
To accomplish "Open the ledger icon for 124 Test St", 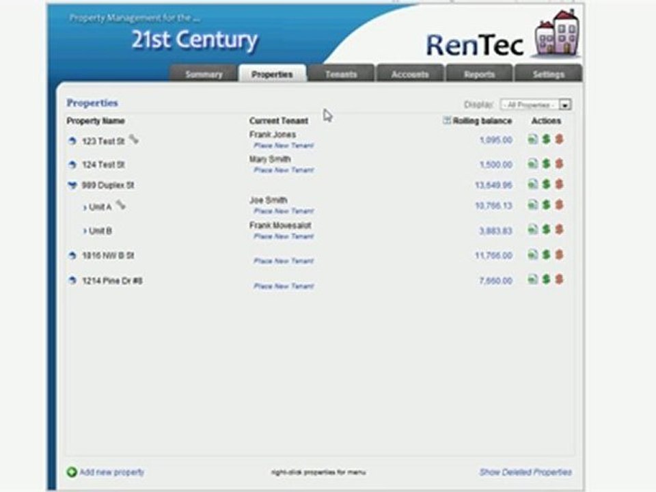I will [x=532, y=163].
